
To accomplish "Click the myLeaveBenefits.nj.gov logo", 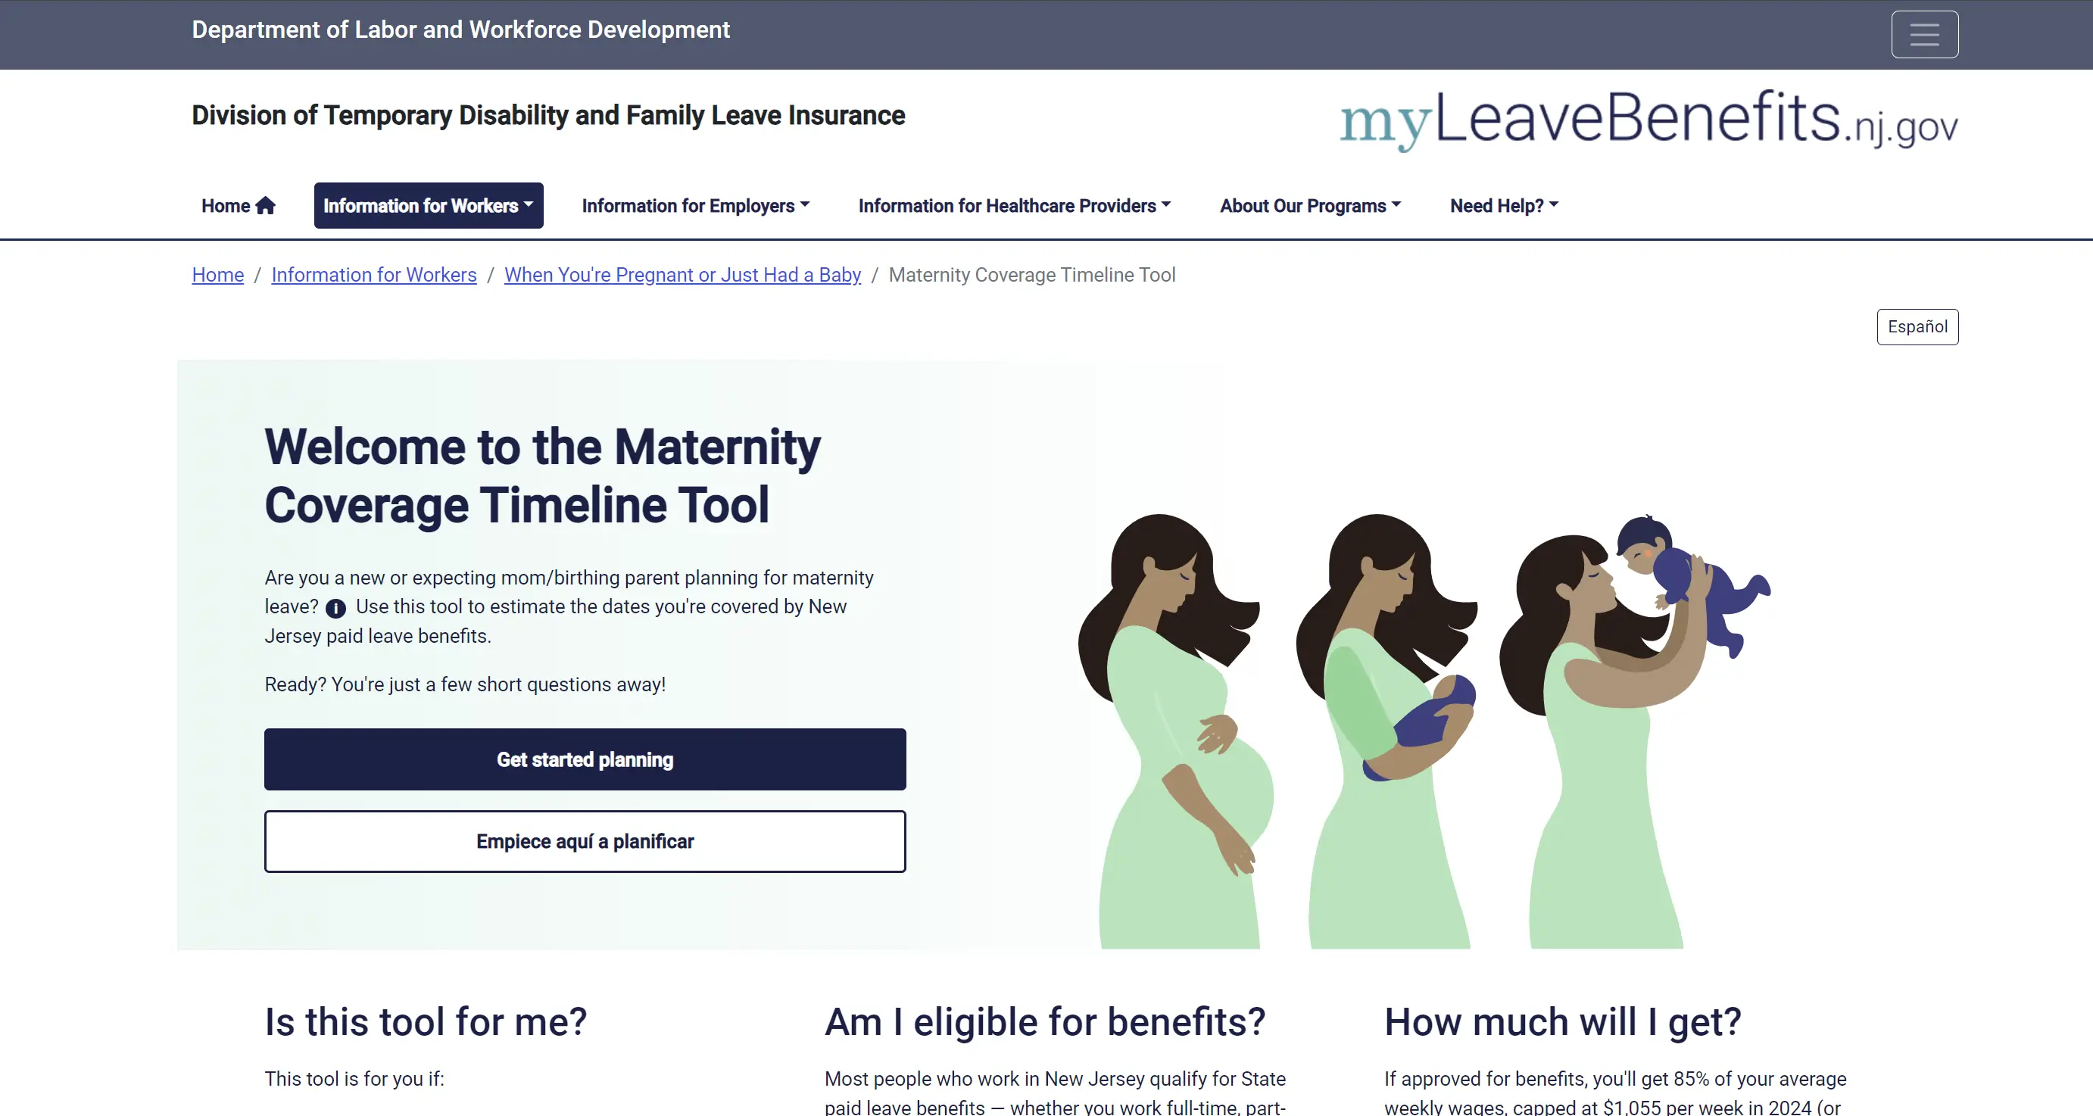I will click(1649, 123).
